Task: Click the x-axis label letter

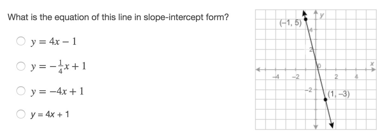Action: pyautogui.click(x=373, y=64)
